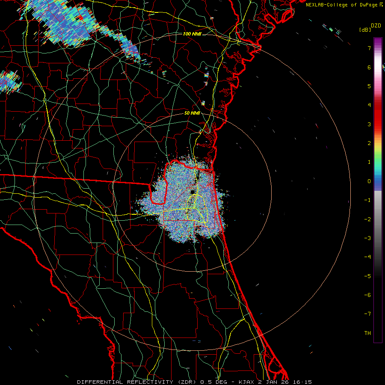The width and height of the screenshot is (385, 385).
Task: Click the black radar-site dot inside the echo
Action: point(192,192)
